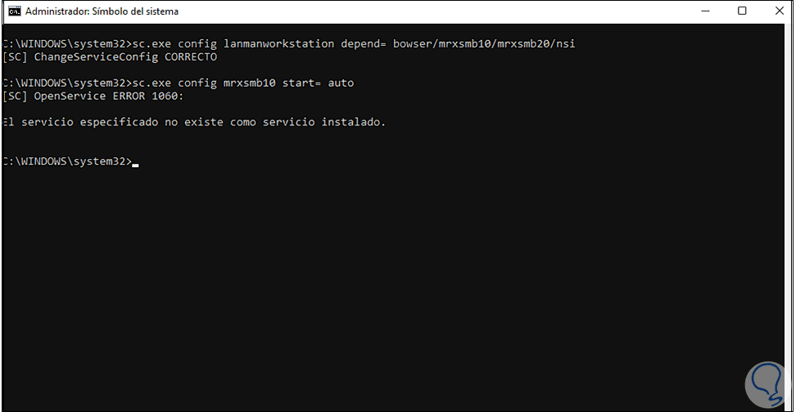Screen dimensions: 796x412
Task: Click the ChangeServiceConfig CORRECTO output line
Action: (x=110, y=57)
